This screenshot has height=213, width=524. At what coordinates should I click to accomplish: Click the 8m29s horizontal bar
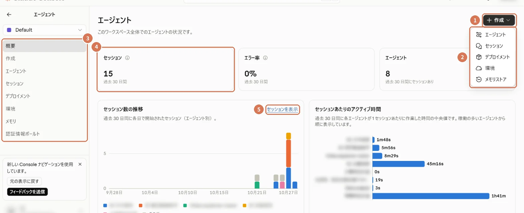(x=377, y=156)
